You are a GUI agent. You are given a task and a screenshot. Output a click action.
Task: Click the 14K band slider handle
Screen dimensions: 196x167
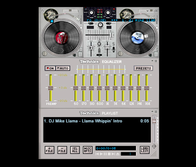pyautogui.click(x=139, y=88)
